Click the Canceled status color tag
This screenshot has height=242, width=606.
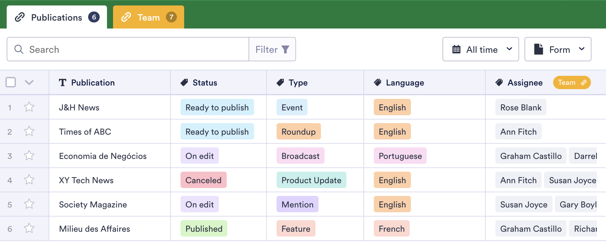click(x=203, y=180)
